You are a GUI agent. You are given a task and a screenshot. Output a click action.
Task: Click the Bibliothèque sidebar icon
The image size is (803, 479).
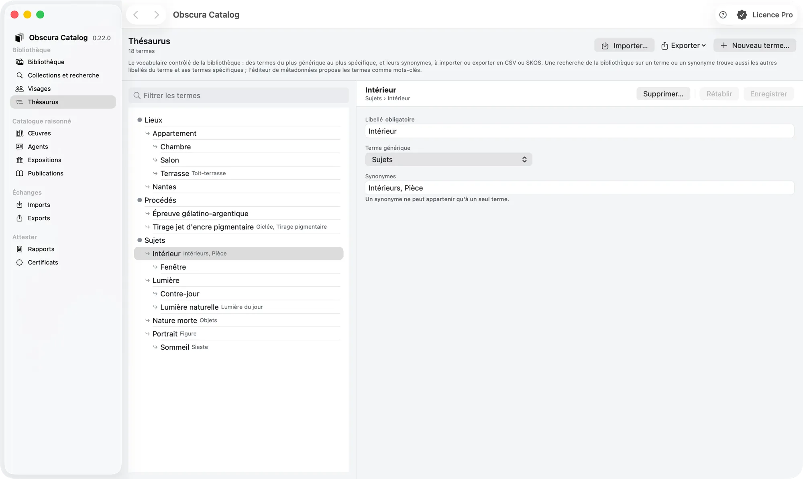coord(19,62)
